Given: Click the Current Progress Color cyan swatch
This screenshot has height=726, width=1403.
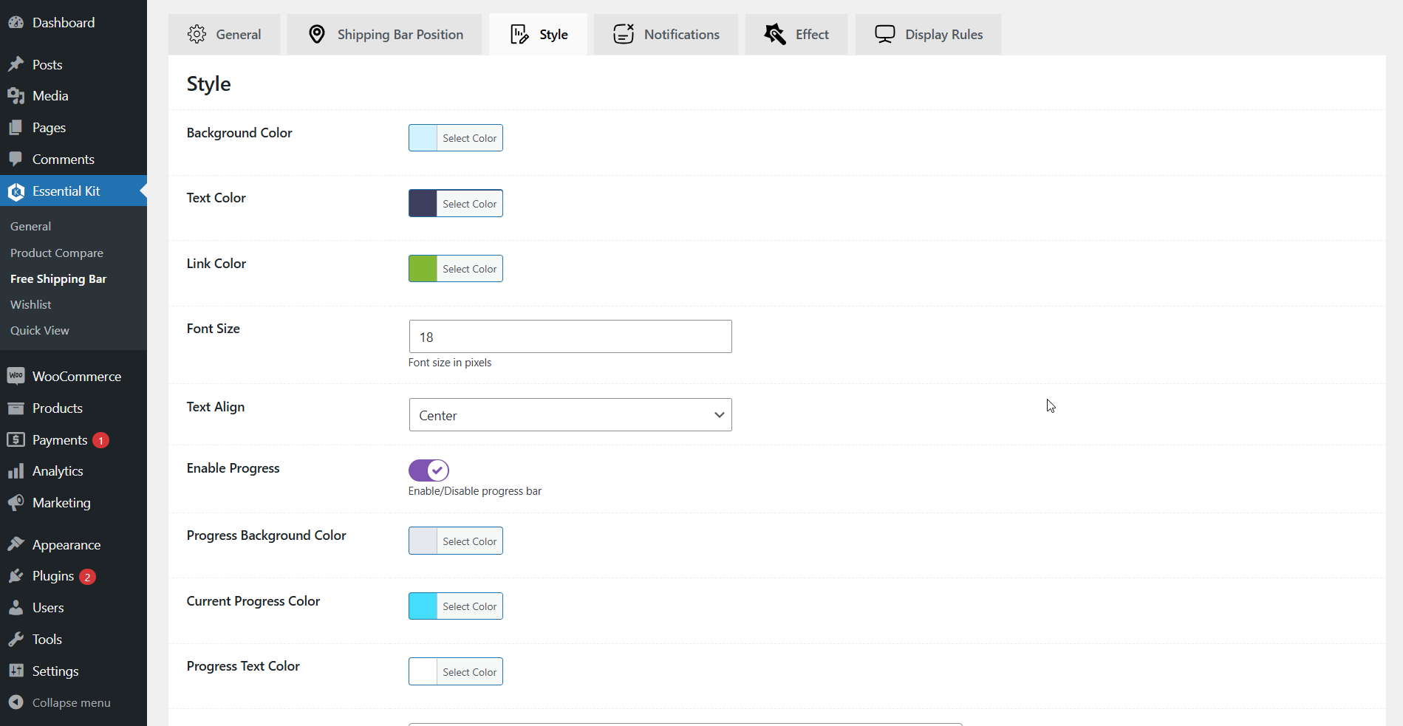Looking at the screenshot, I should (423, 606).
